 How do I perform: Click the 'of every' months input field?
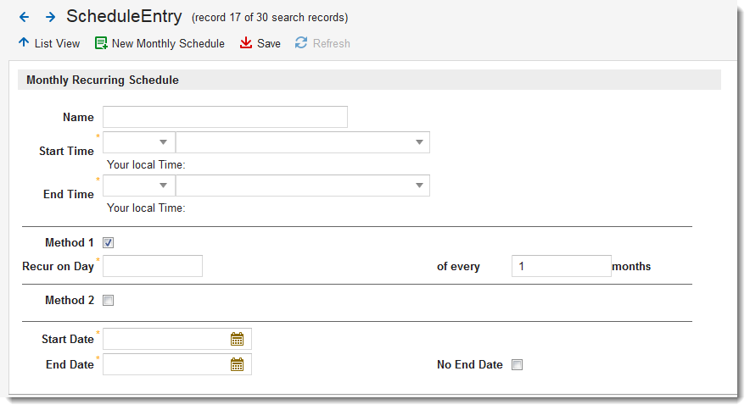point(561,266)
